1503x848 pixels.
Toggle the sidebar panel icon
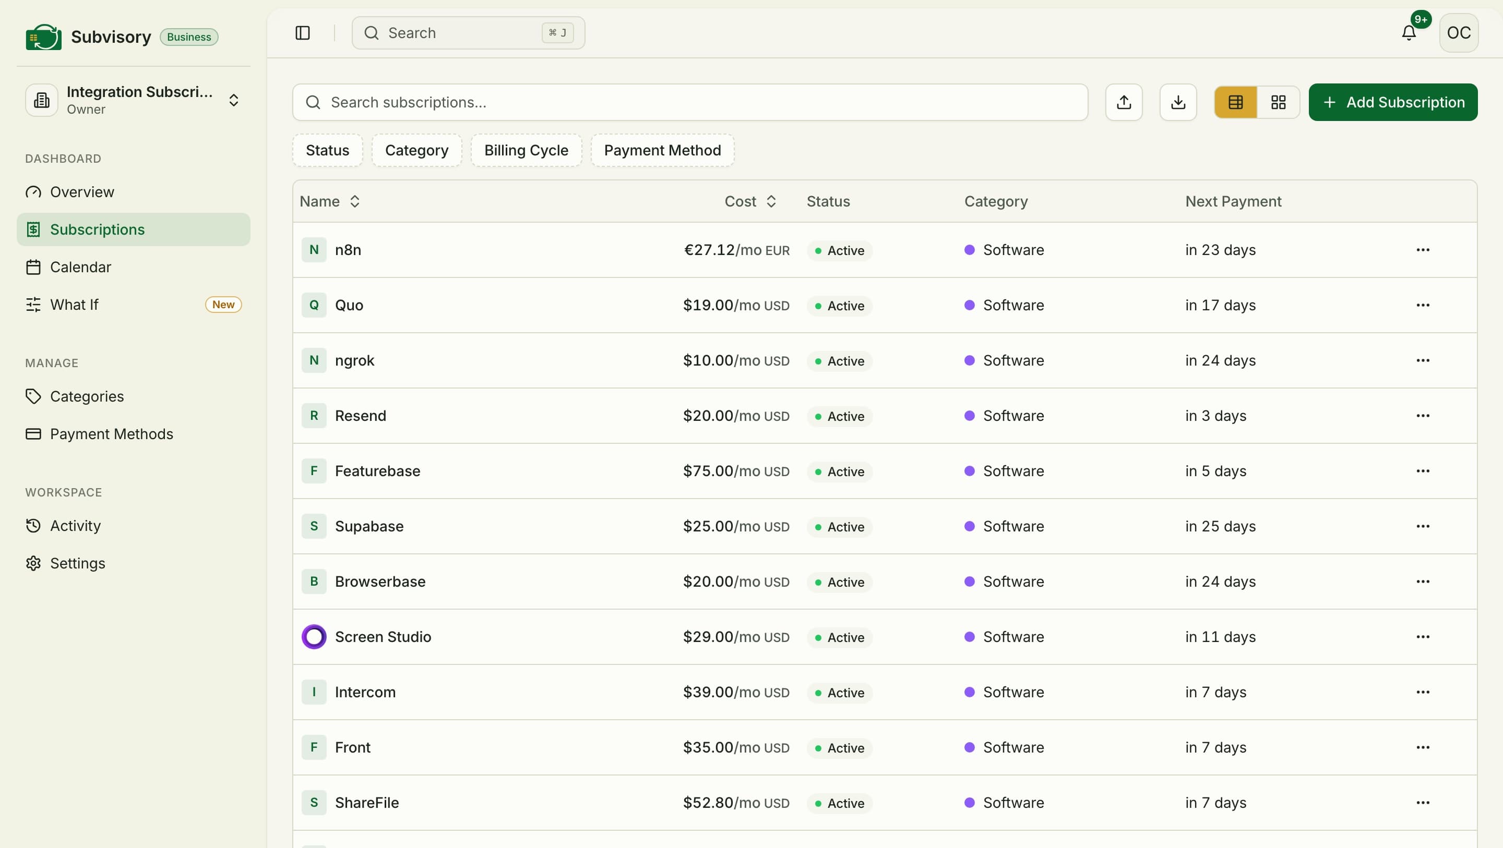pyautogui.click(x=302, y=33)
